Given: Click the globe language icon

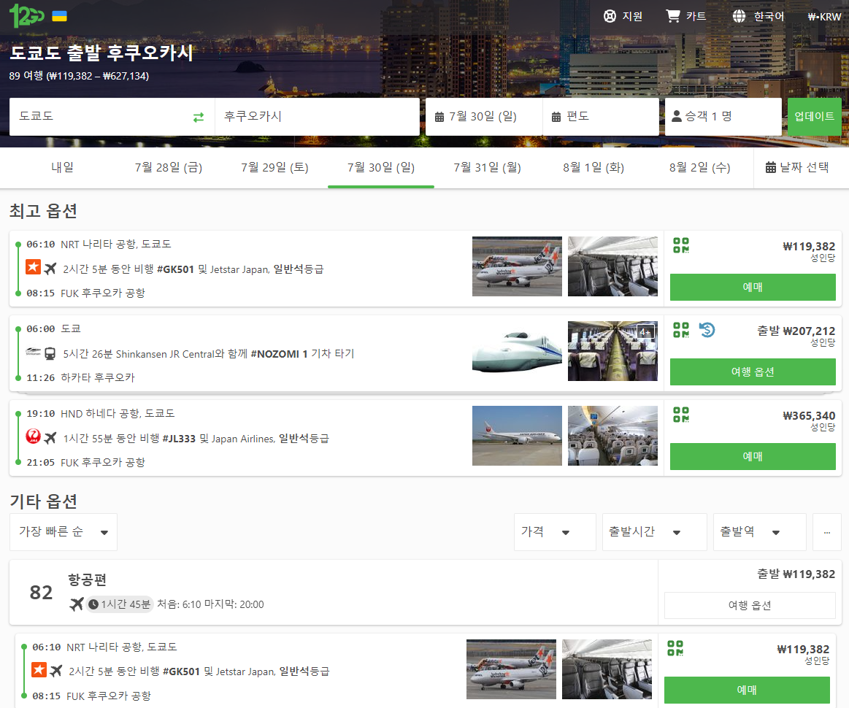Looking at the screenshot, I should click(x=739, y=16).
